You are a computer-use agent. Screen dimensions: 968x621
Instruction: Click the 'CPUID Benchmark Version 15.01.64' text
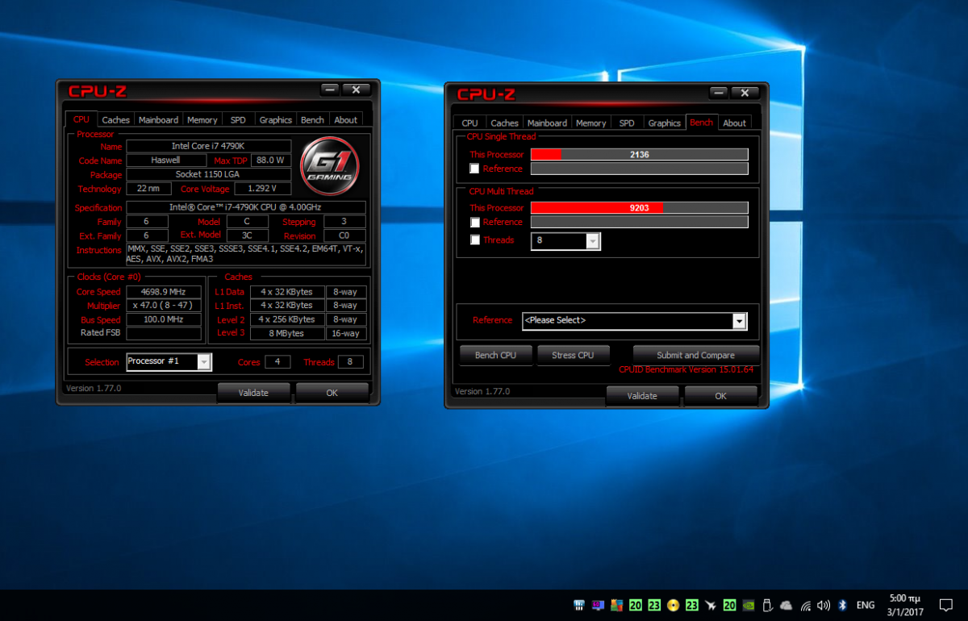(x=686, y=369)
